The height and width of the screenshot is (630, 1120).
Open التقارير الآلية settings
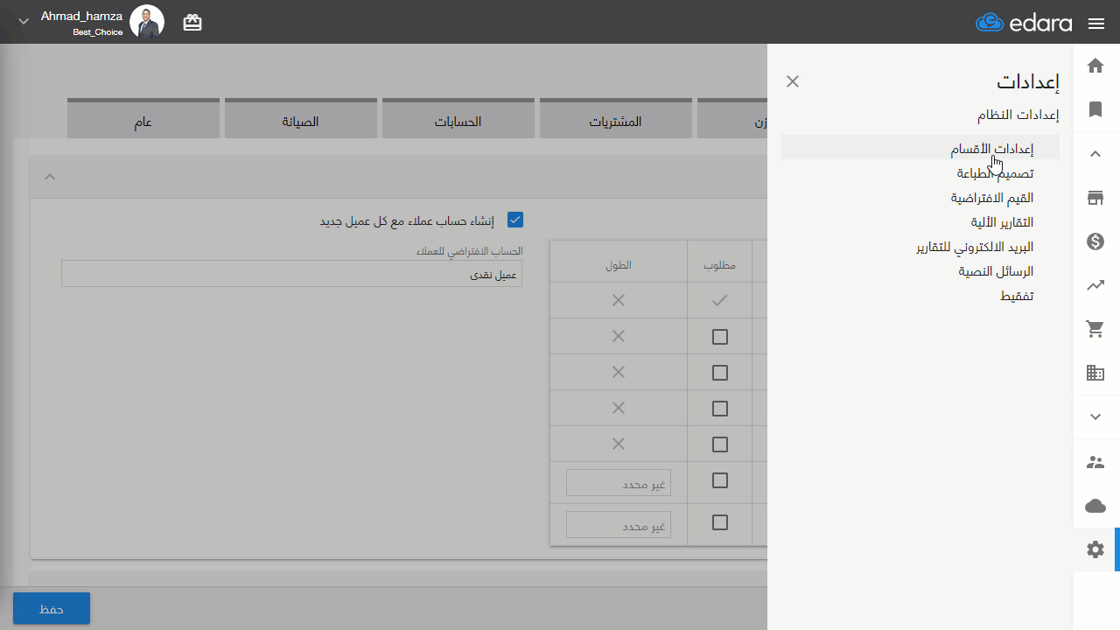(x=1002, y=222)
